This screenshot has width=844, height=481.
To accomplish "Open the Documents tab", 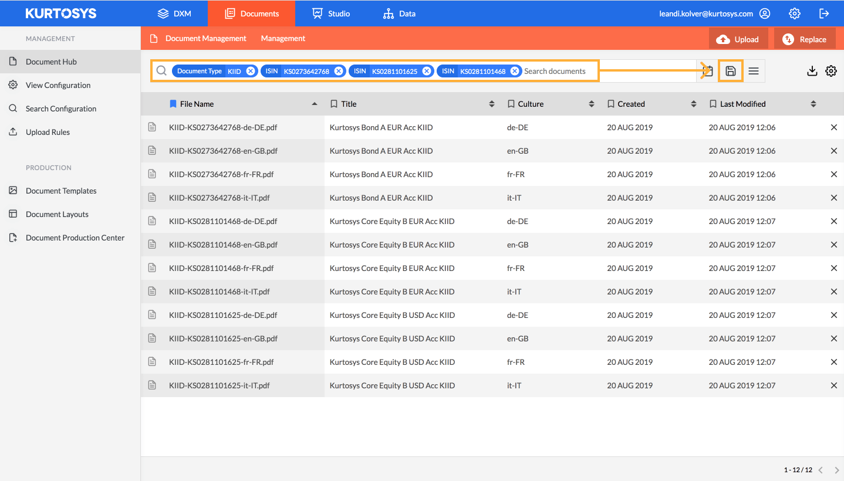I will [x=251, y=13].
